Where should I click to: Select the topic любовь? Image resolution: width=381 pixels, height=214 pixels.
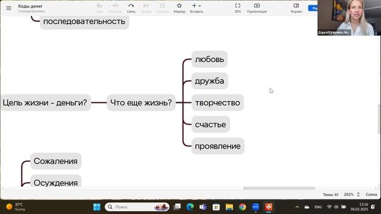pos(210,59)
